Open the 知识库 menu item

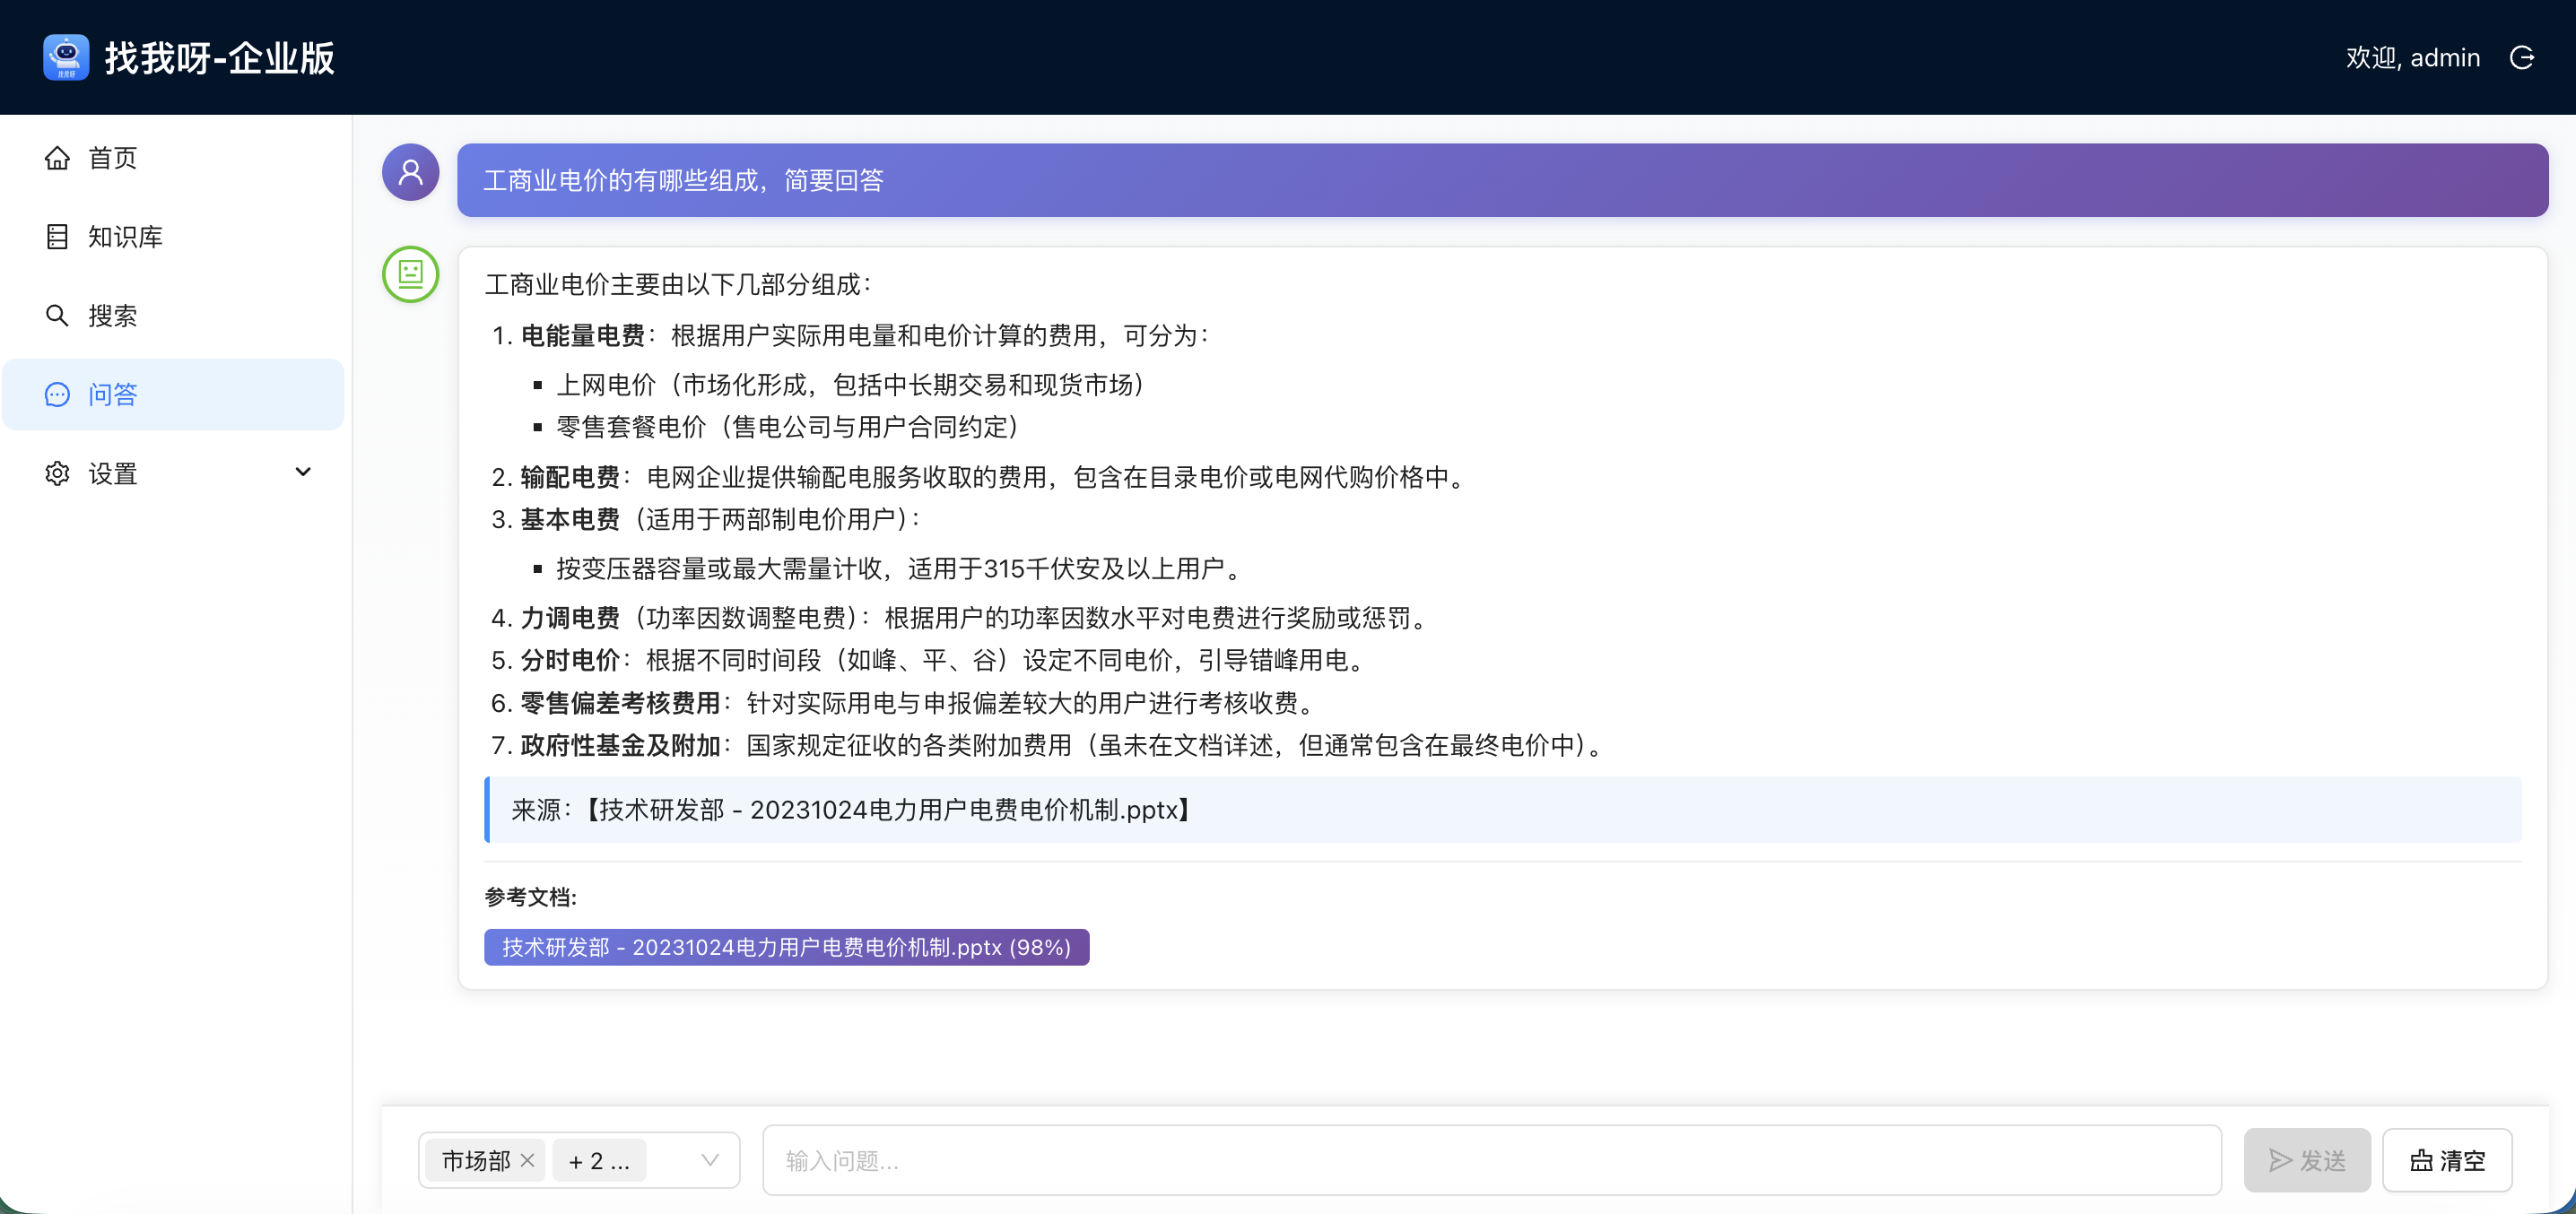(125, 237)
